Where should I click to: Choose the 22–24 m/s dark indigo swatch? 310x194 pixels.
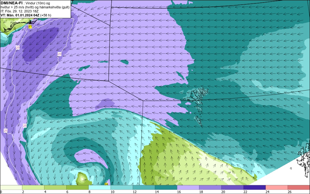pyautogui.click(x=255, y=187)
